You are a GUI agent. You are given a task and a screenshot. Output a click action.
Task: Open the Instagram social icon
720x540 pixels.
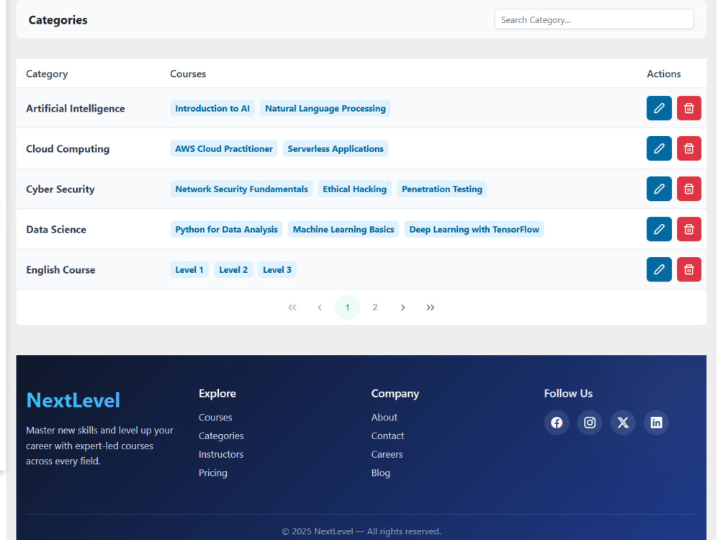[589, 423]
